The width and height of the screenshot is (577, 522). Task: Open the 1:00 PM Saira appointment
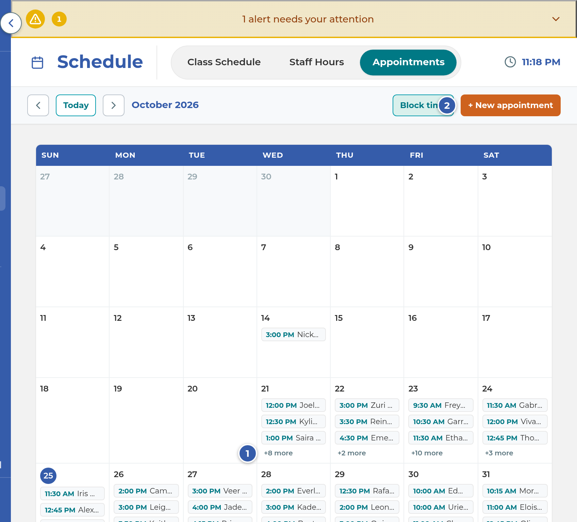[293, 438]
